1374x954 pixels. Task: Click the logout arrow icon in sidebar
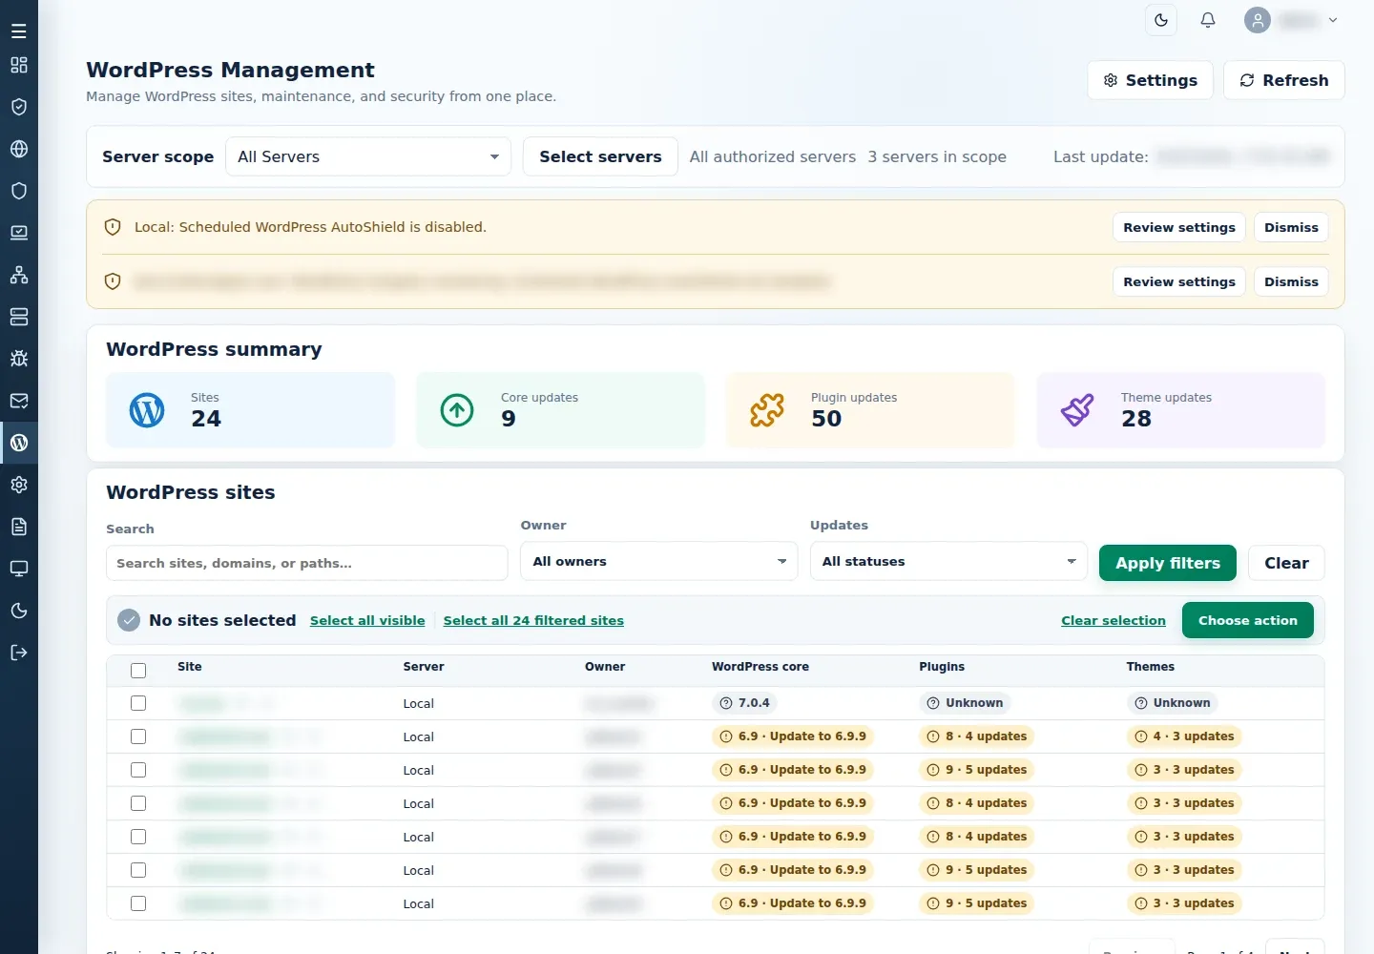(19, 653)
